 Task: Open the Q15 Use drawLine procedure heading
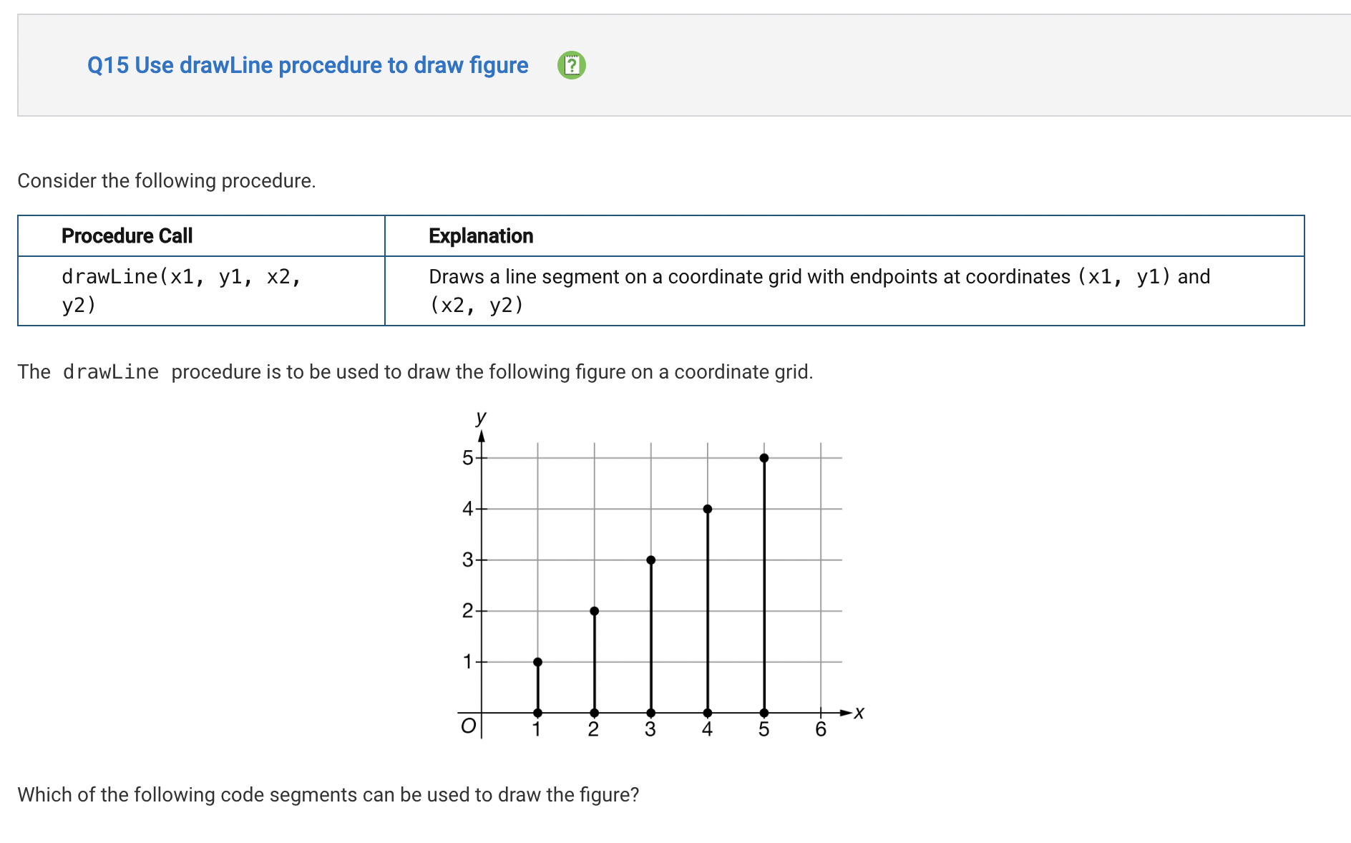pos(308,65)
